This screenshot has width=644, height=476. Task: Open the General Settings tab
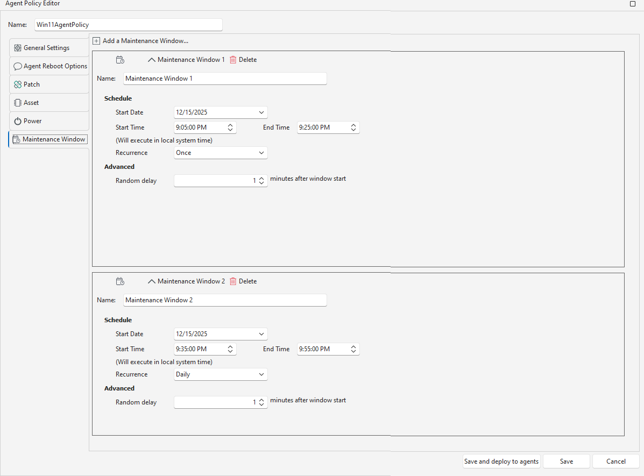(x=48, y=48)
